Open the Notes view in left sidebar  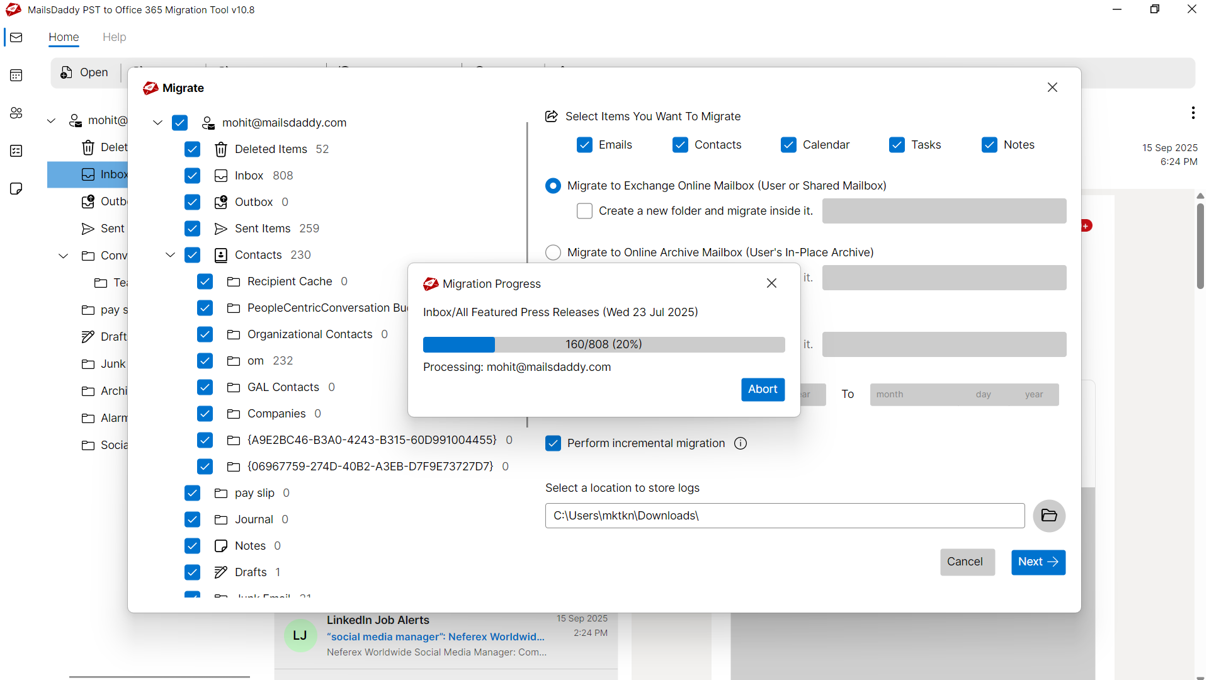pyautogui.click(x=16, y=188)
